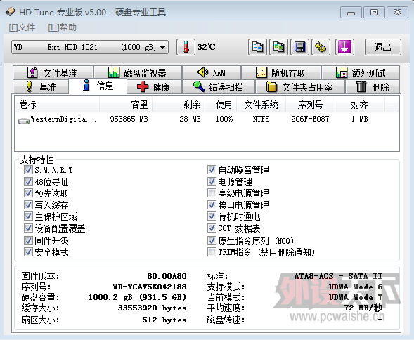Toggle the 主保护区域 checkbox
414x340 pixels.
28,216
